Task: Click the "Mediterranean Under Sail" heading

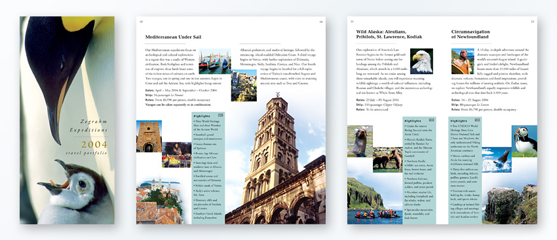Action: [174, 37]
